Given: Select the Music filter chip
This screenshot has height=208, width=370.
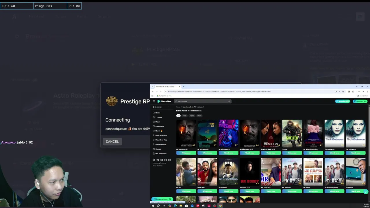Looking at the screenshot, I should 199,116.
